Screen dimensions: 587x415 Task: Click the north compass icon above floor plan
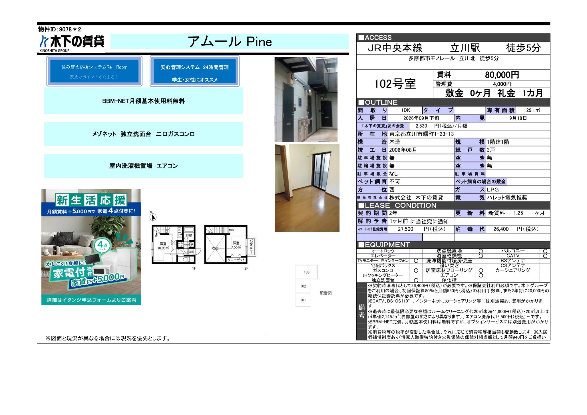point(153,216)
